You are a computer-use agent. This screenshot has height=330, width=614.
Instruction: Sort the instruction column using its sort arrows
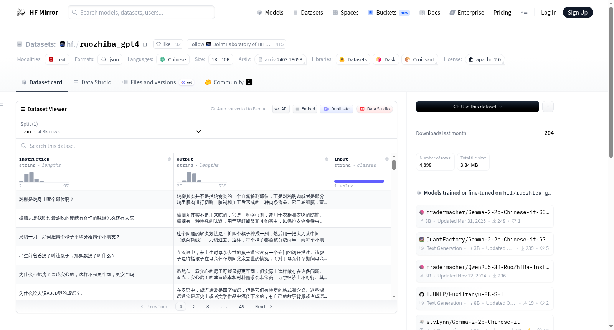pos(169,159)
